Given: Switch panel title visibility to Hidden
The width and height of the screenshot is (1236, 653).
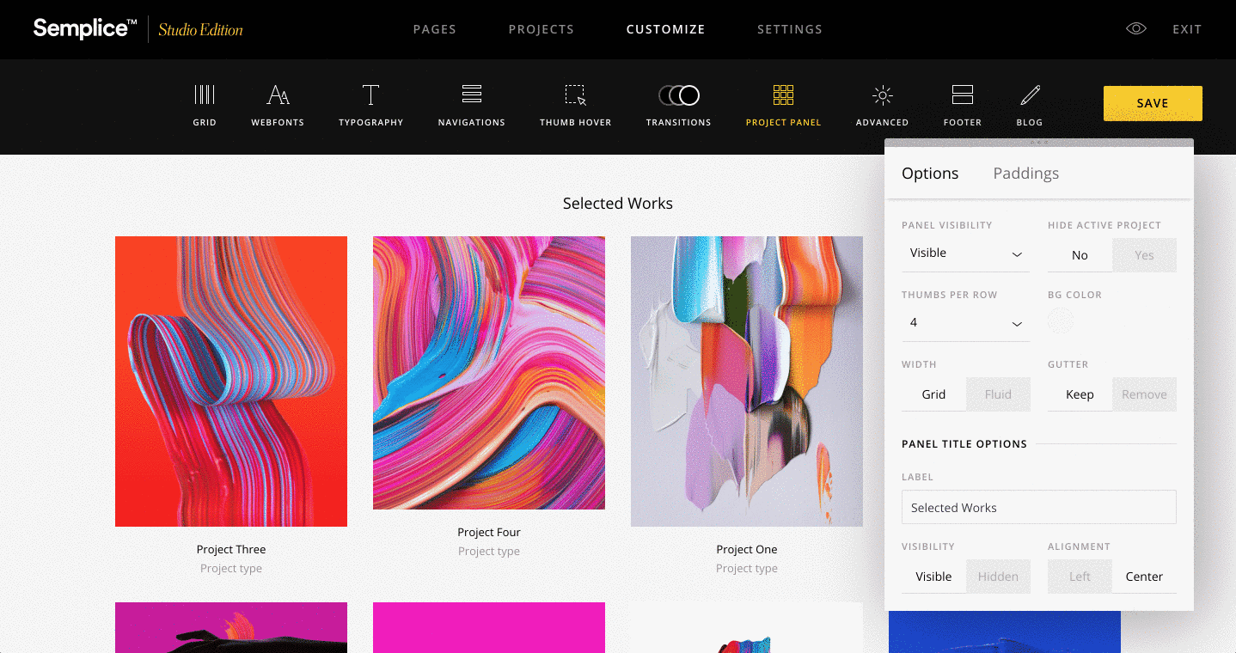Looking at the screenshot, I should tap(998, 576).
